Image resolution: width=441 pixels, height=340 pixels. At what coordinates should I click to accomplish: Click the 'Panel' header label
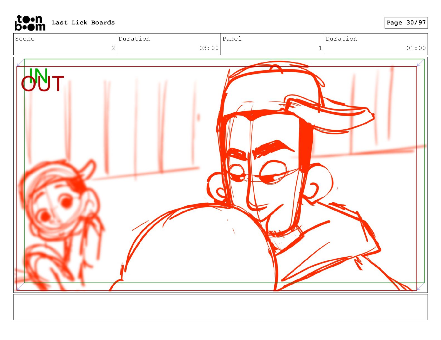232,39
